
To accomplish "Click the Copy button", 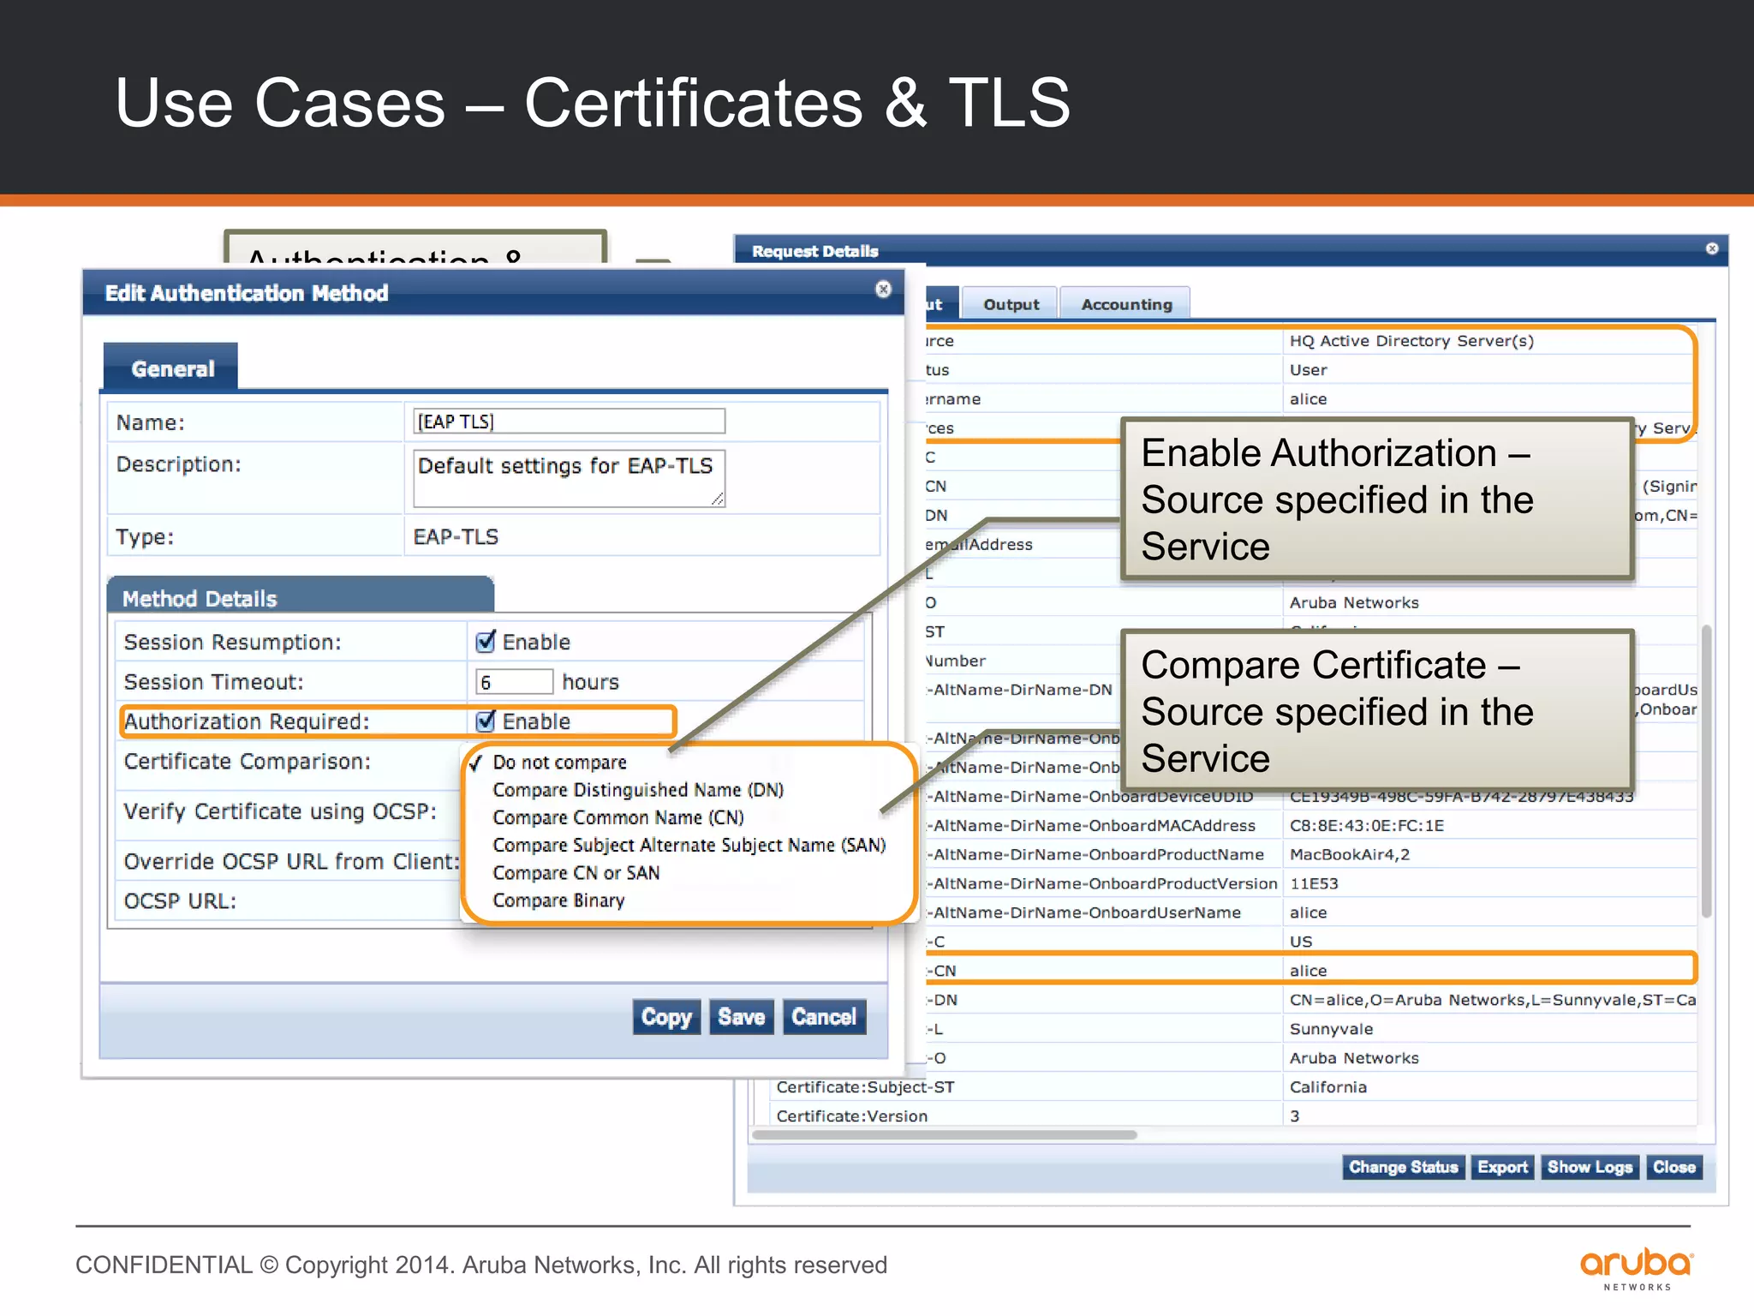I will coord(666,1017).
